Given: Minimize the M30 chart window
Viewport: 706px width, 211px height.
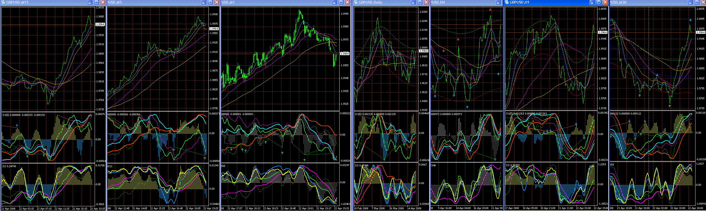Looking at the screenshot, I should (690, 2).
